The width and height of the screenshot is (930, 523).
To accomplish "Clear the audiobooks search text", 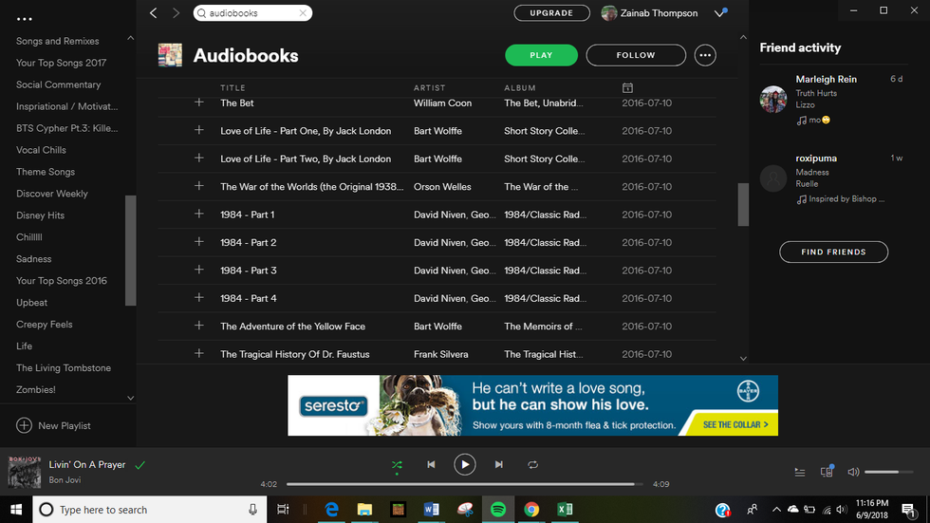I will point(303,13).
